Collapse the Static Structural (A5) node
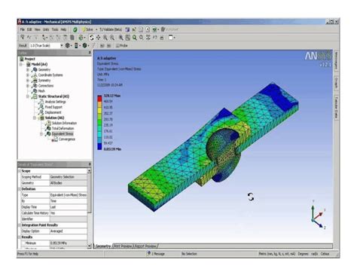Screen dimensions: 357x275 tap(28, 96)
